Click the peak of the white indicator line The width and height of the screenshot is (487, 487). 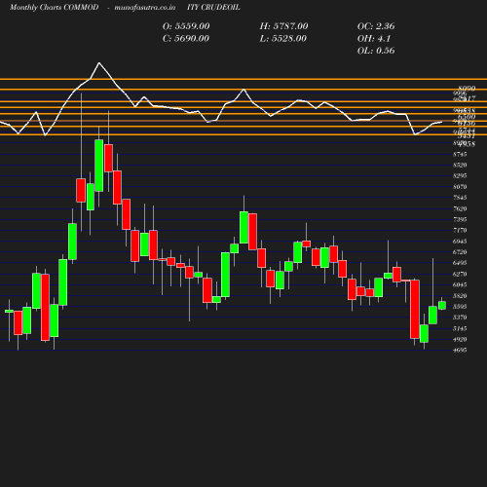point(99,62)
